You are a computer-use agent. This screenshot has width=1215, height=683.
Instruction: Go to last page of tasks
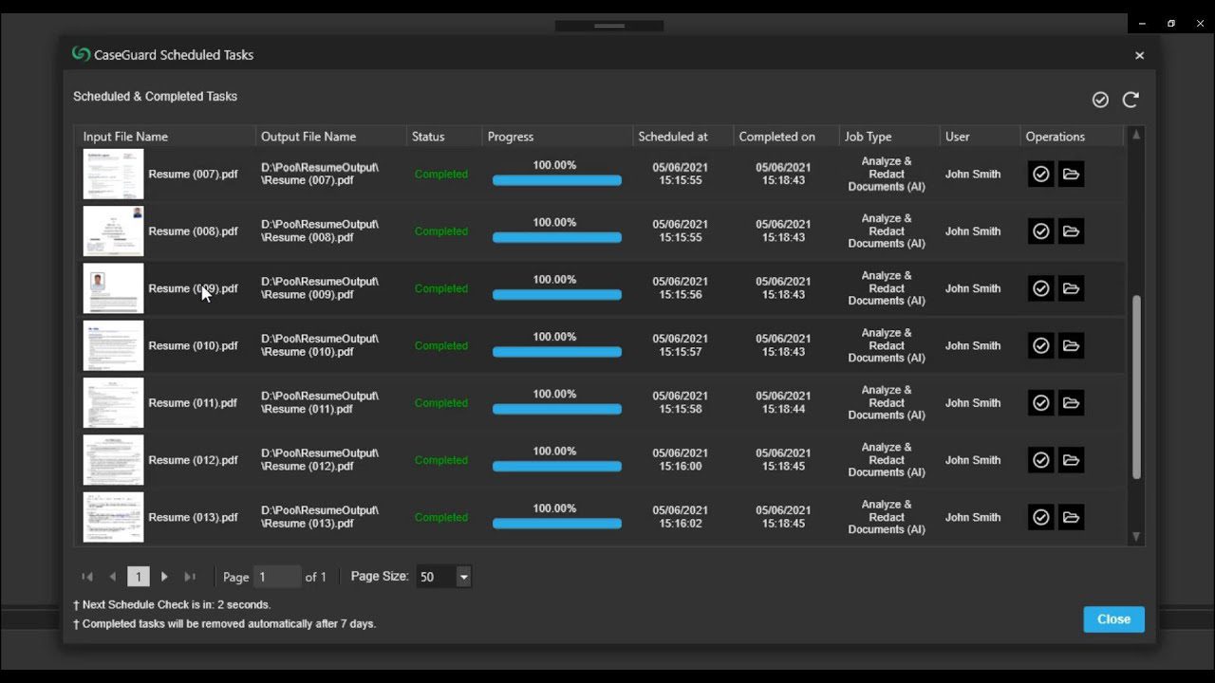pos(190,577)
